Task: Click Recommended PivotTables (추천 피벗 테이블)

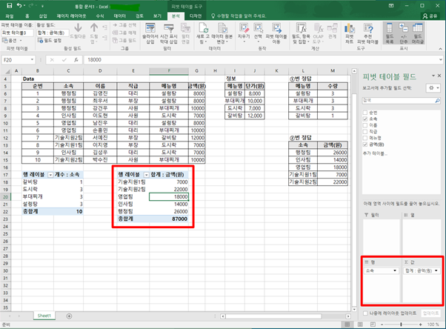Action: point(367,33)
